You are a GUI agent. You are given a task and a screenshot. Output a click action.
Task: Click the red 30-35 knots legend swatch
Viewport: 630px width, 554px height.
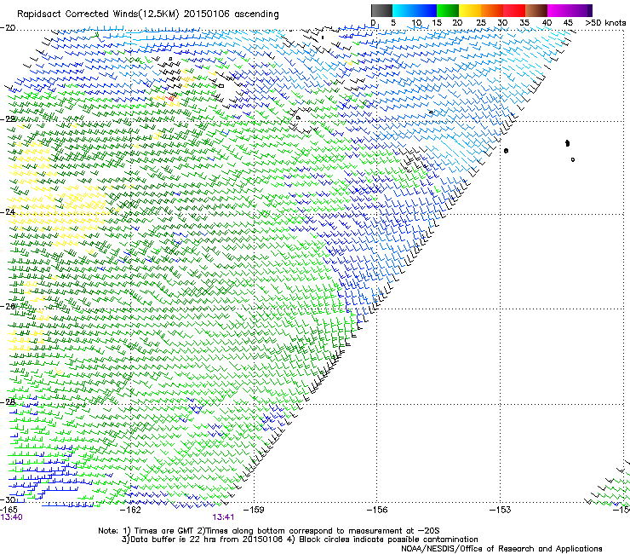point(514,10)
